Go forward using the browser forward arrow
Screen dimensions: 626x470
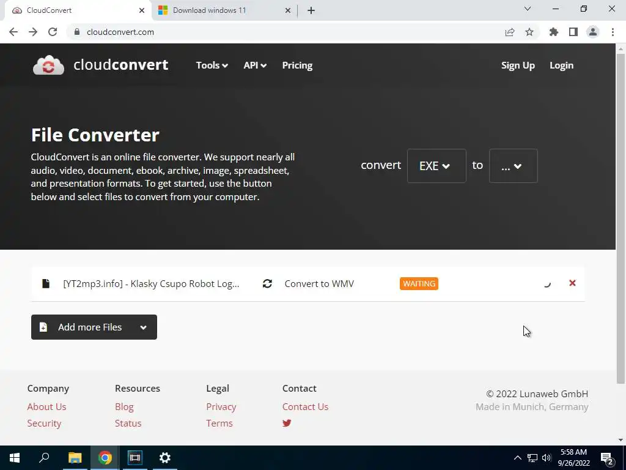click(x=33, y=32)
